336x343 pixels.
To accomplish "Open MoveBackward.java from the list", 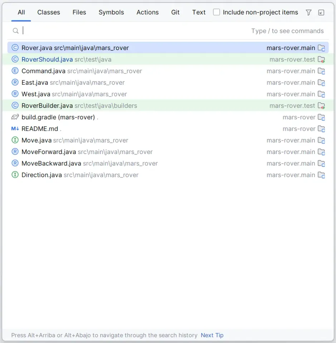I will pos(51,163).
